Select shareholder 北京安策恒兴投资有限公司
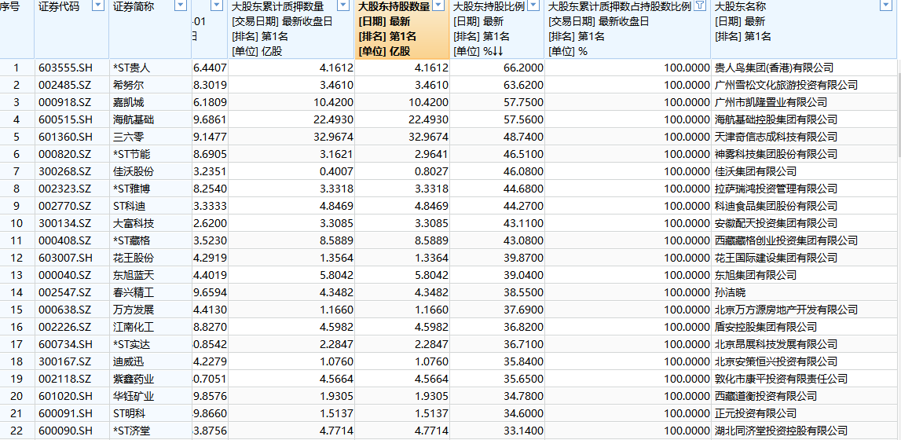The width and height of the screenshot is (901, 440). click(x=776, y=361)
